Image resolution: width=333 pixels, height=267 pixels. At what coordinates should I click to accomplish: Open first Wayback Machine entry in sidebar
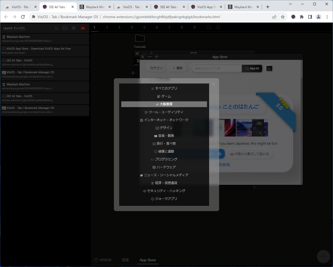(45, 39)
